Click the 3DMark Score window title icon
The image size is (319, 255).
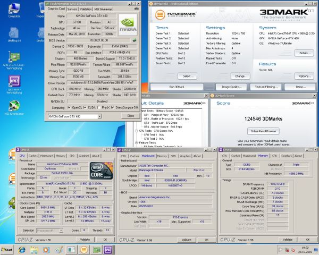tap(212, 96)
